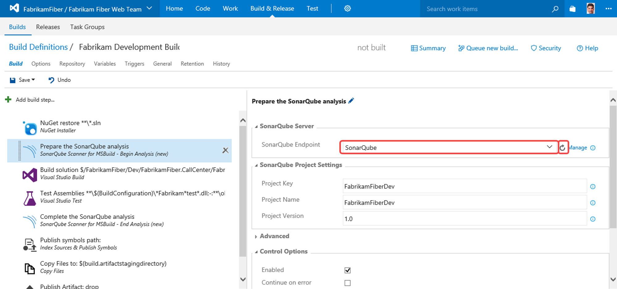Image resolution: width=617 pixels, height=289 pixels.
Task: Click the Copy Files step icon
Action: pos(30,268)
